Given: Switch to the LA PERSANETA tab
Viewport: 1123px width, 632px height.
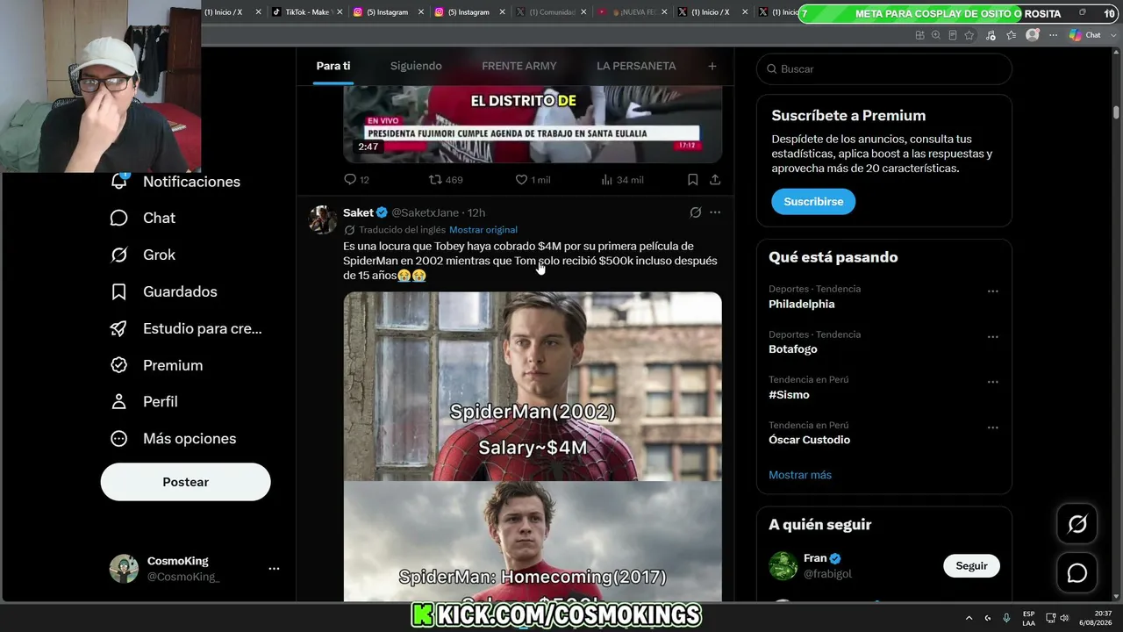Looking at the screenshot, I should click(636, 66).
